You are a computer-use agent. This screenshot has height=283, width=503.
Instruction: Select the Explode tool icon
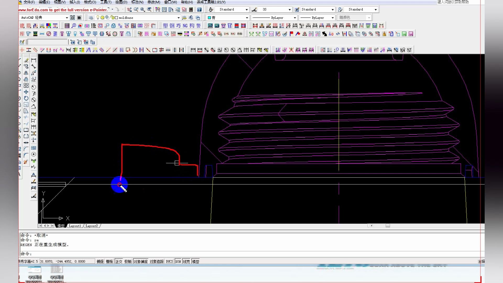pyautogui.click(x=26, y=162)
